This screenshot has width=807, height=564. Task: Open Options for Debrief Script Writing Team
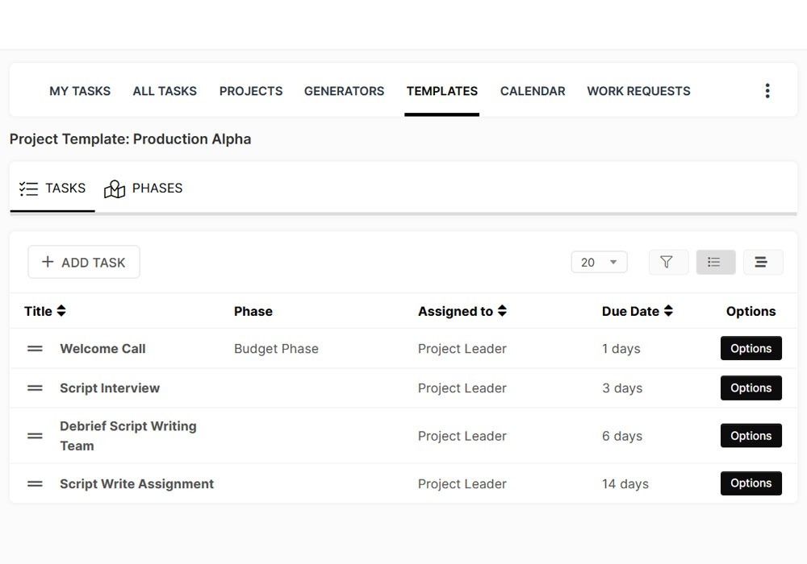click(751, 436)
